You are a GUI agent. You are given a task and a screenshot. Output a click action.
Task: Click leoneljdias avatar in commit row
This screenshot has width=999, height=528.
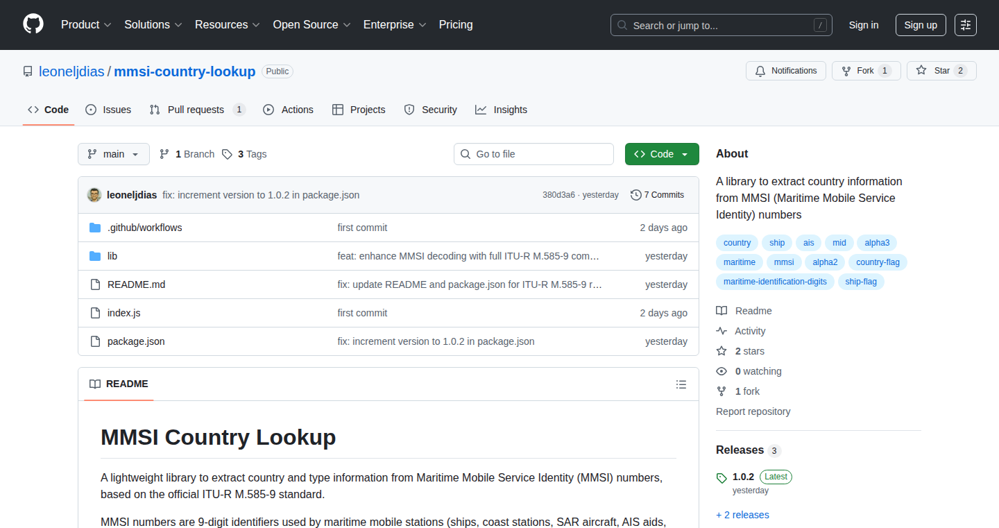[x=94, y=195]
